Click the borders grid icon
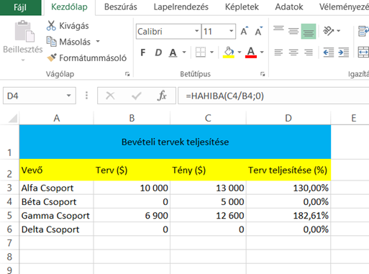Screen dimensions: 369x274 click(201, 52)
